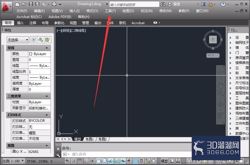Expand the 轴网柱子 tree entry
This screenshot has width=250, height=165.
click(x=230, y=43)
